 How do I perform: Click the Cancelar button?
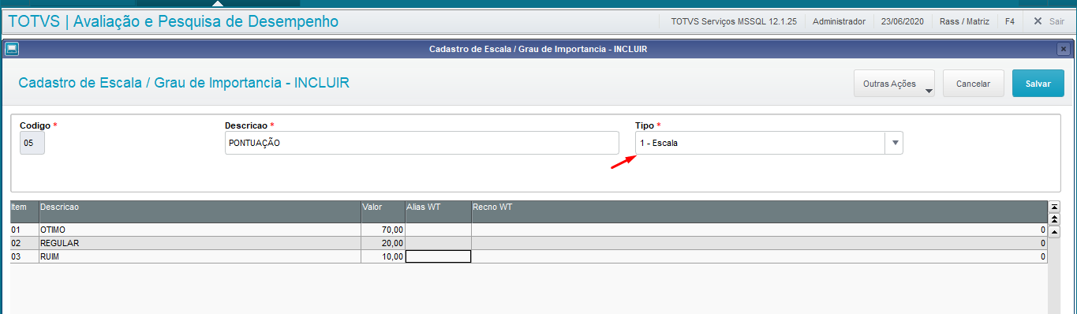[x=973, y=84]
